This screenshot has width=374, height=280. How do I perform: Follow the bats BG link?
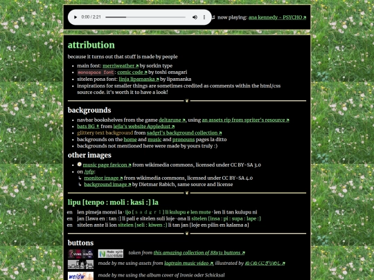pos(88,127)
